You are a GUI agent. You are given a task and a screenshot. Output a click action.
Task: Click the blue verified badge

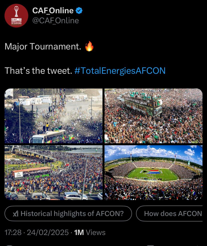pyautogui.click(x=79, y=11)
